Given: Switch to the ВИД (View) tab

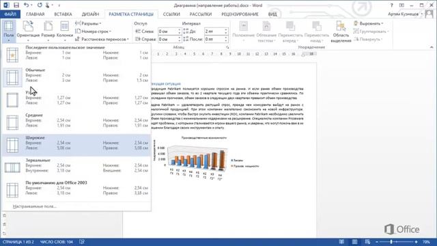Looking at the screenshot, I should pyautogui.click(x=272, y=14).
